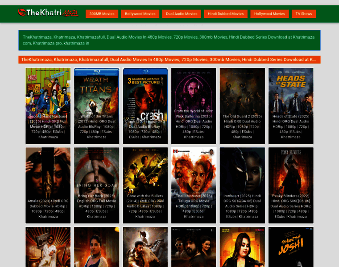Screen dimensions: 339x267
Task: Open Second Hand Husband (2015) movie card
Action: coord(48,105)
